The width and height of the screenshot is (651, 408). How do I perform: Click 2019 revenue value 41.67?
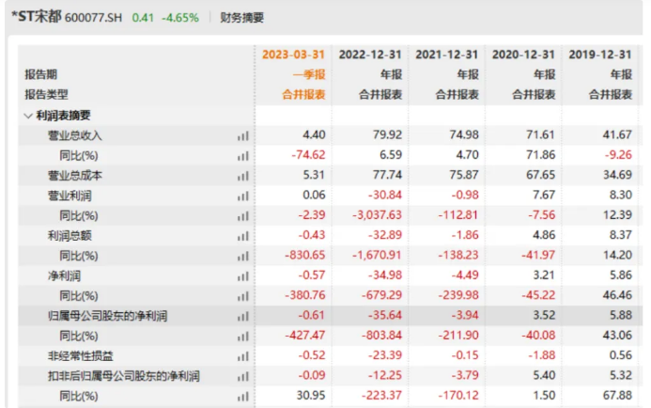point(617,134)
